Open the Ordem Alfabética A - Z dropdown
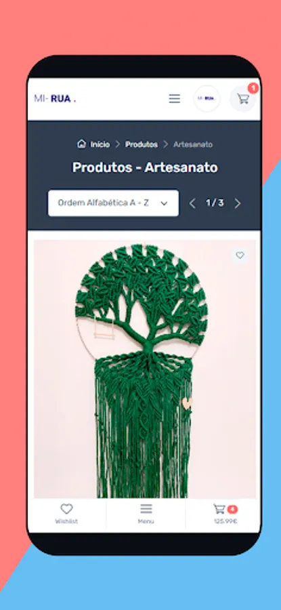The height and width of the screenshot is (610, 281). pyautogui.click(x=113, y=203)
